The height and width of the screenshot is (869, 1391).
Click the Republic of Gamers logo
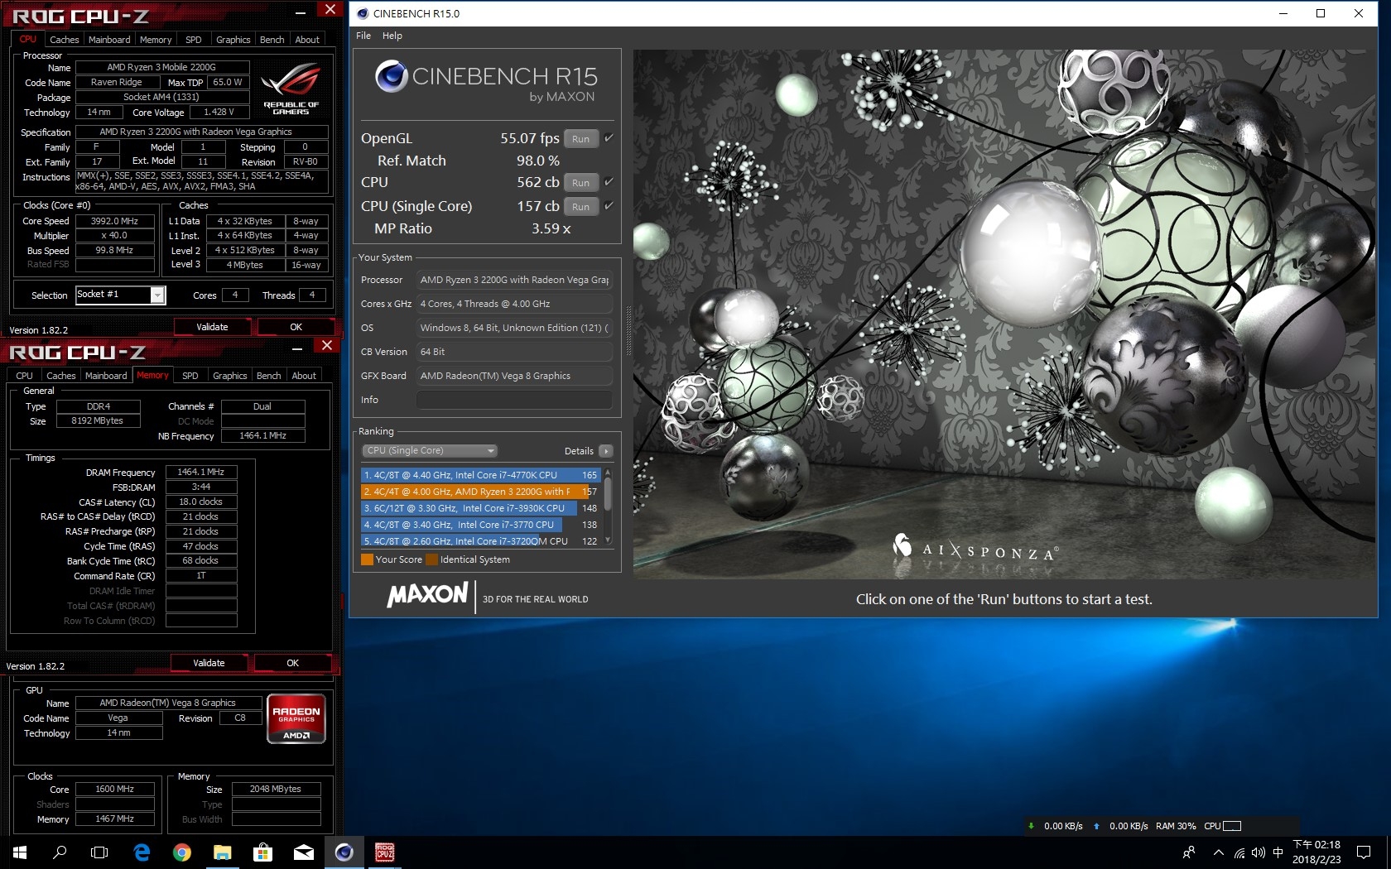tap(291, 89)
